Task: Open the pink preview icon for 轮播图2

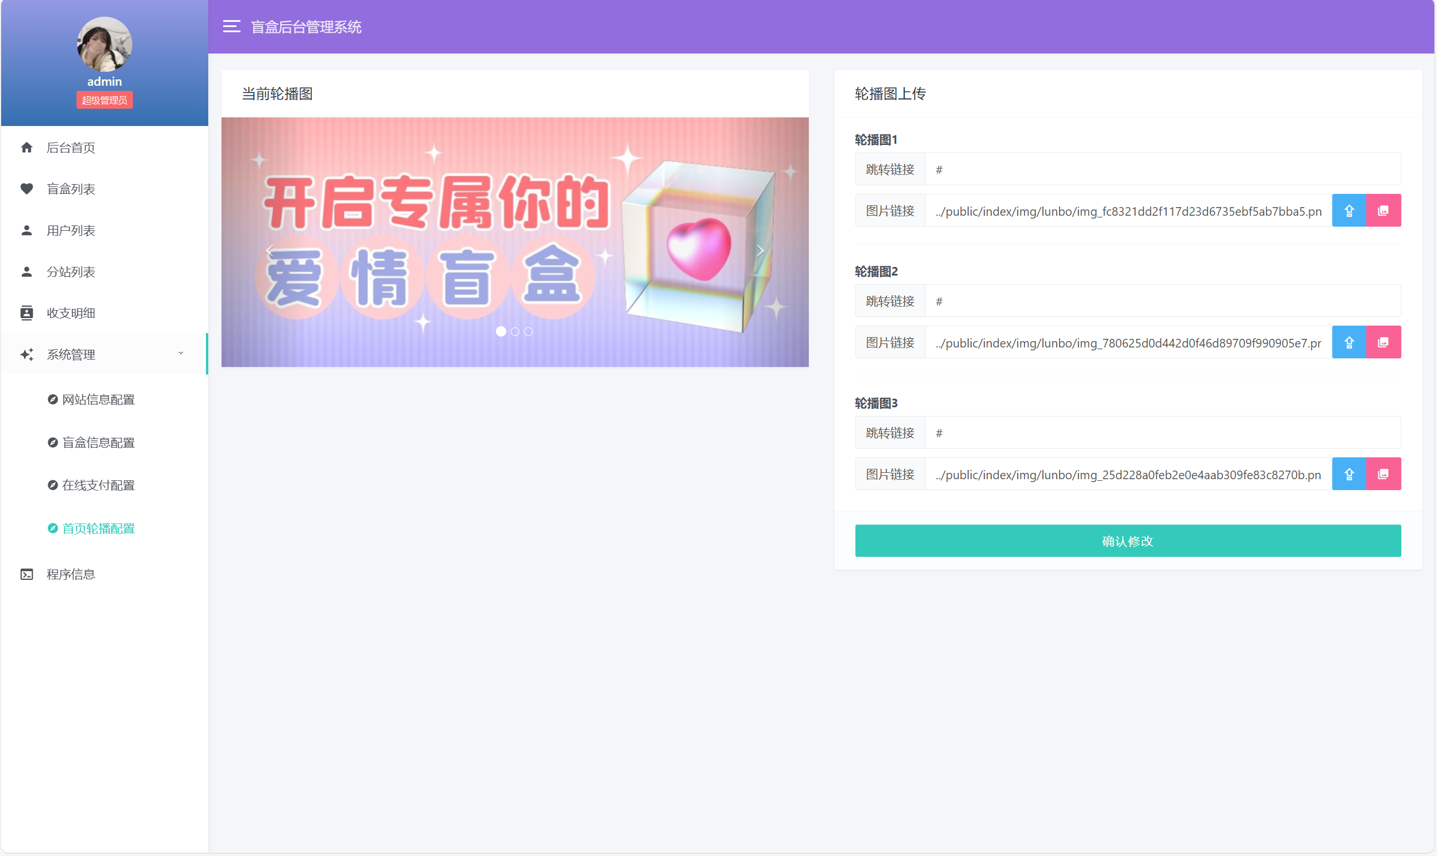Action: (x=1384, y=342)
